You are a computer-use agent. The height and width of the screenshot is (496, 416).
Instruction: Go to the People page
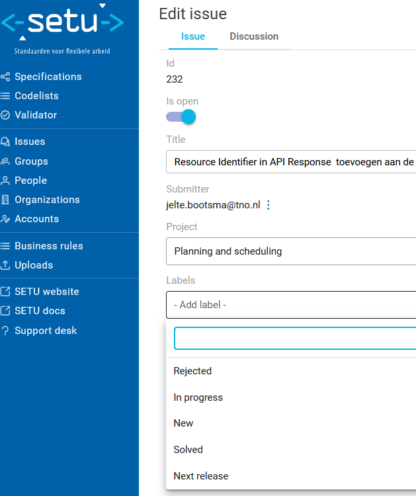tap(30, 181)
